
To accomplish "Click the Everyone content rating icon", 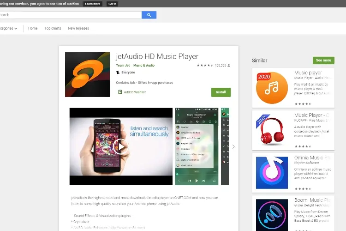I will pos(118,72).
